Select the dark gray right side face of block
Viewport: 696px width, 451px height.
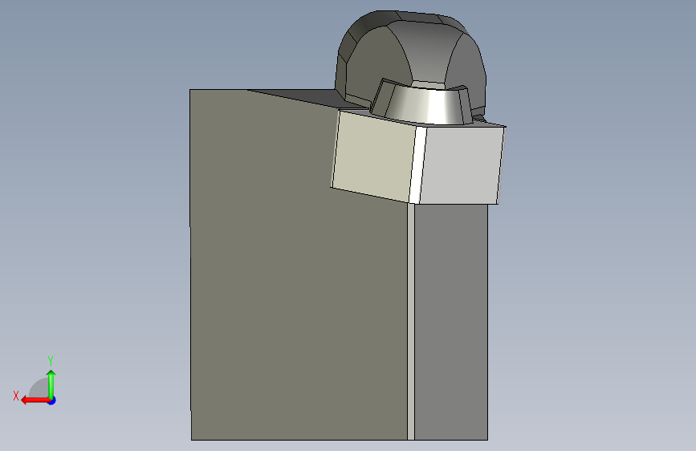(451, 322)
